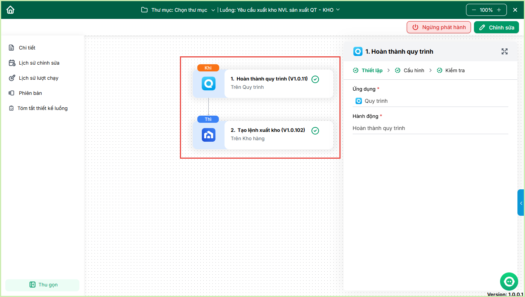Switch to the Cấu hình step tab
The width and height of the screenshot is (525, 297).
pos(413,71)
